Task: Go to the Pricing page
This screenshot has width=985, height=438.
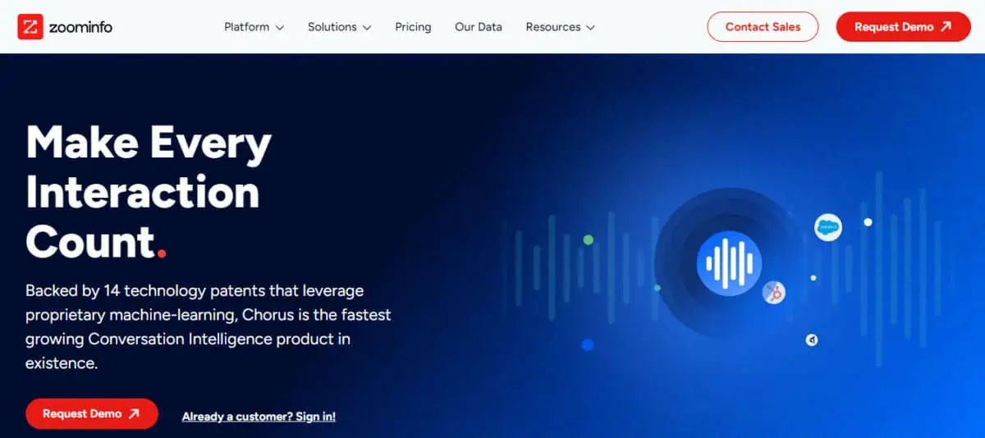Action: point(413,27)
